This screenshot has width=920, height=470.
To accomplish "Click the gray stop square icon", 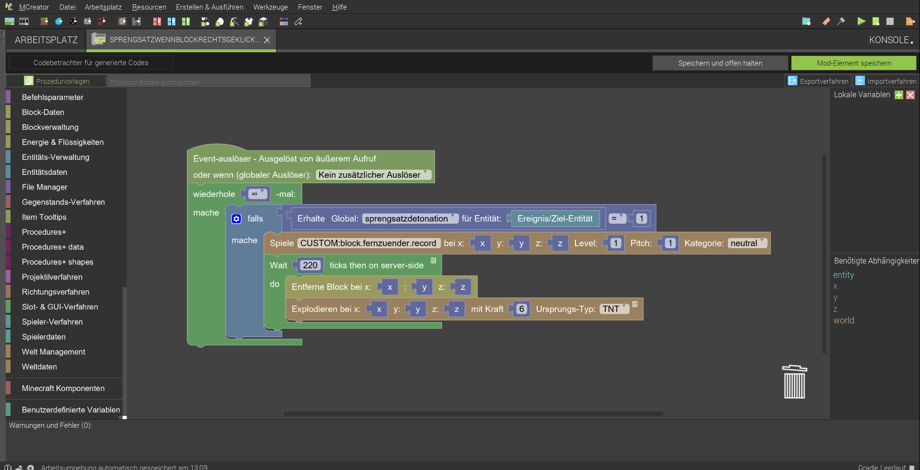I will click(890, 22).
